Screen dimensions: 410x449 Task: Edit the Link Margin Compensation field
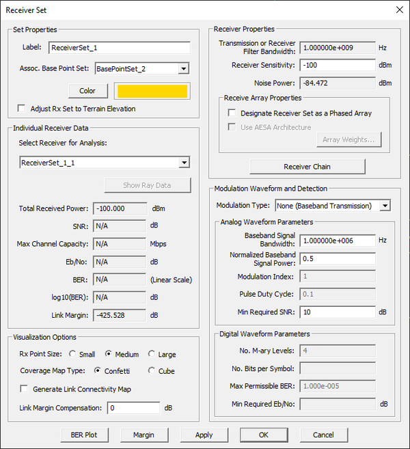pyautogui.click(x=133, y=408)
